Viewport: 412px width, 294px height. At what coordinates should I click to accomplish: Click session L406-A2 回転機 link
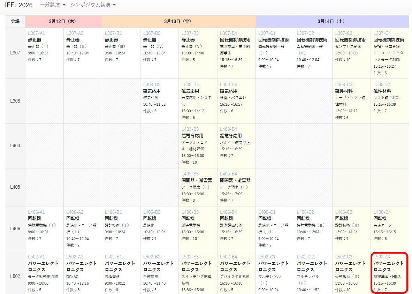(x=75, y=212)
